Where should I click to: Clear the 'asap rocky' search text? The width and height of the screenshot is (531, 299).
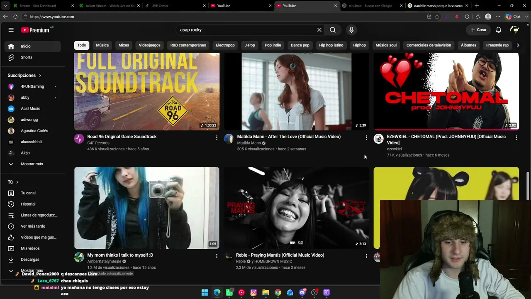319,30
